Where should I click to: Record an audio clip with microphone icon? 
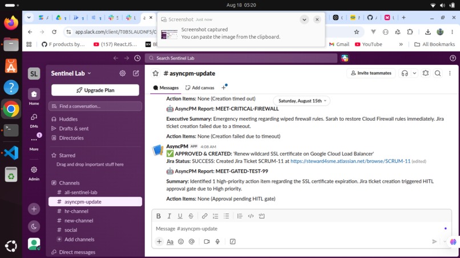[x=217, y=241]
